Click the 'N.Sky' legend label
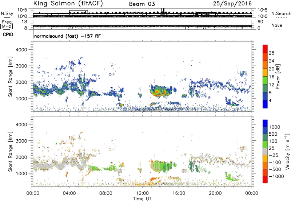291x201 pixels. [x=7, y=14]
